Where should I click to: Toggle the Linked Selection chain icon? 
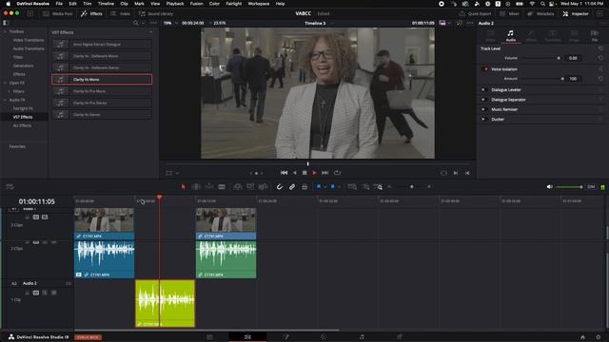tap(292, 187)
